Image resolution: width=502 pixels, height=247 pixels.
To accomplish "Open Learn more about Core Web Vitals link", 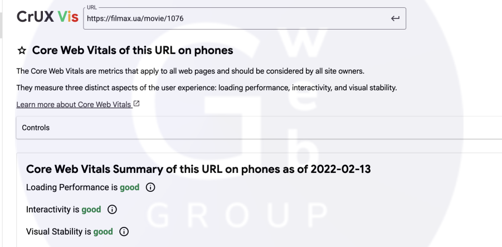I will pos(74,105).
